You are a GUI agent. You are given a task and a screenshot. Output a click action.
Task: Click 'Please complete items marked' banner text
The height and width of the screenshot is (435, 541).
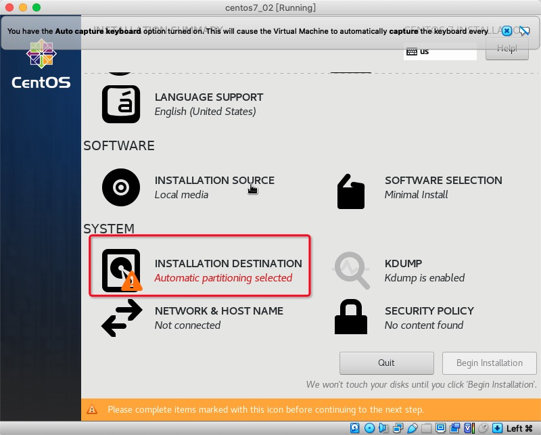[x=266, y=410]
